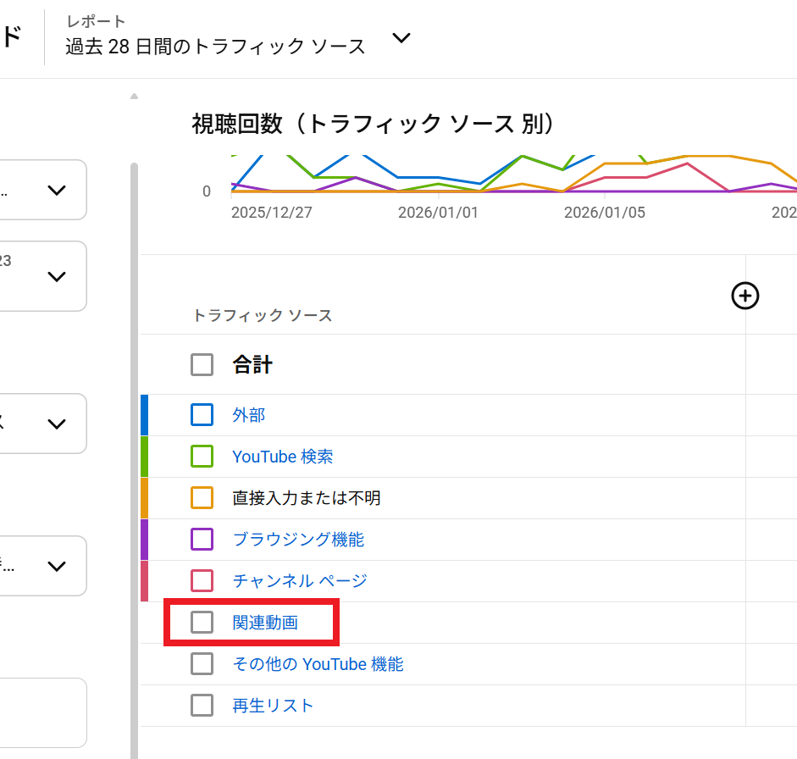Toggle the 合計 checkbox
The width and height of the screenshot is (797, 759).
pyautogui.click(x=202, y=365)
